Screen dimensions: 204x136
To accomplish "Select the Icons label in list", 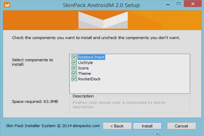I will tap(83, 68).
